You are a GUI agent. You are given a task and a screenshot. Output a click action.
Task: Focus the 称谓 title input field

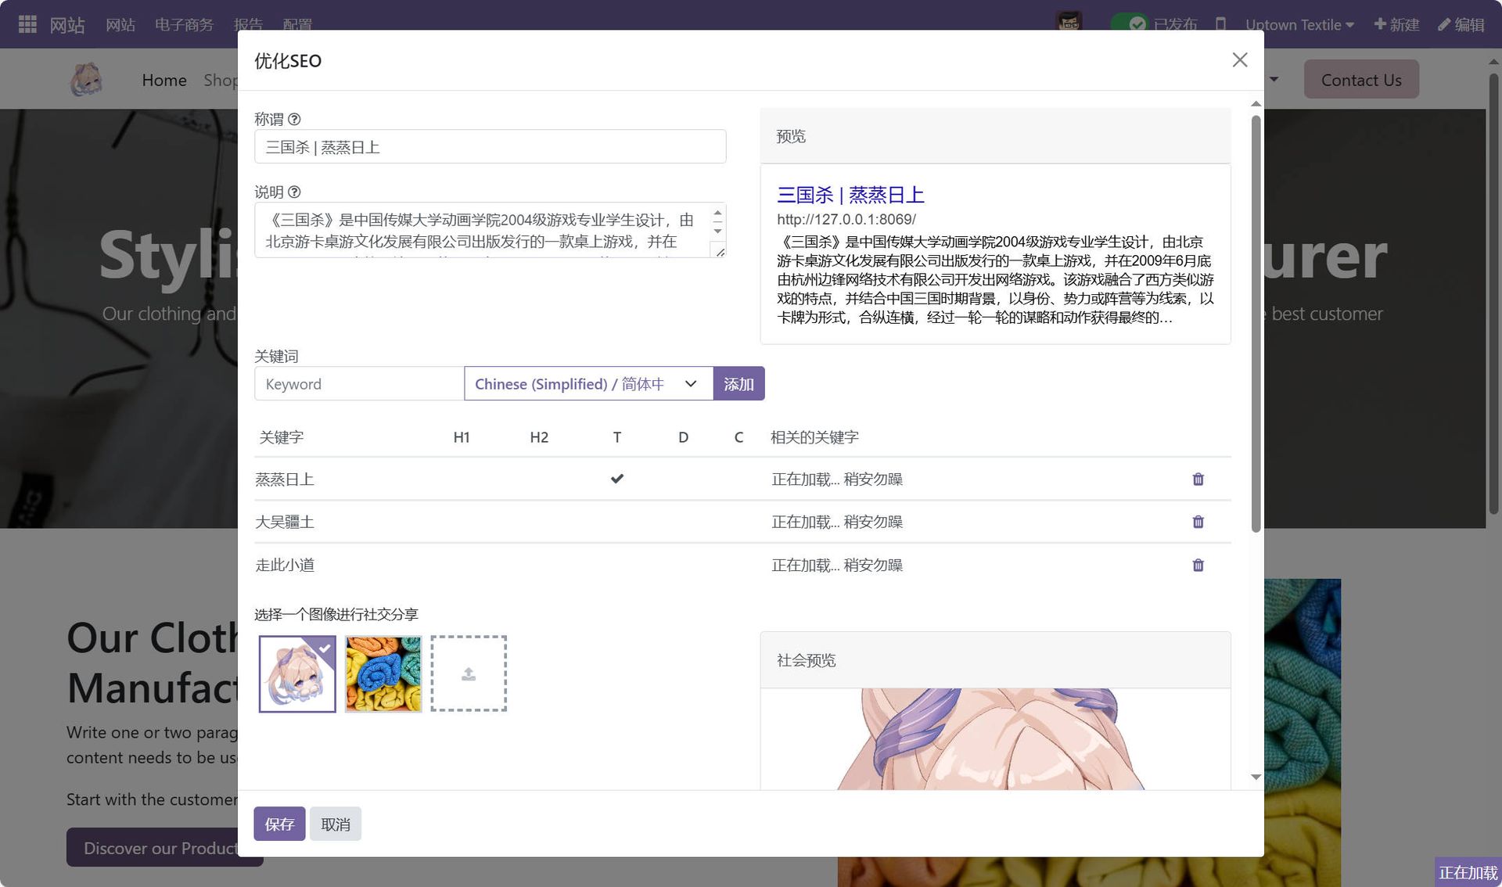(x=490, y=147)
